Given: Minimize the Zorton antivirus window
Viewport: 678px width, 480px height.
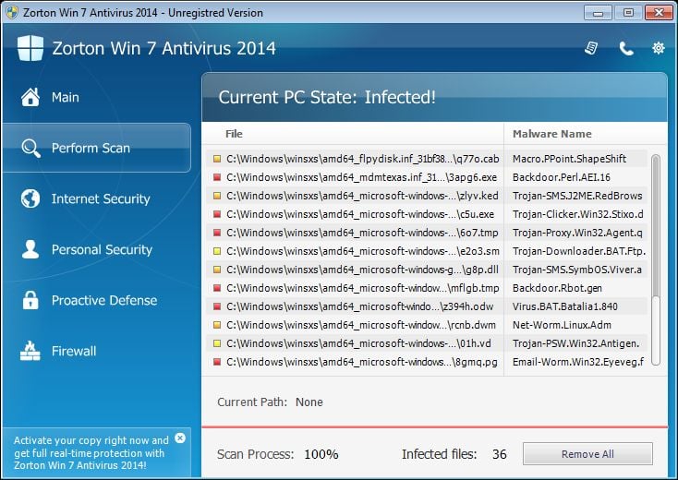Looking at the screenshot, I should [x=598, y=13].
